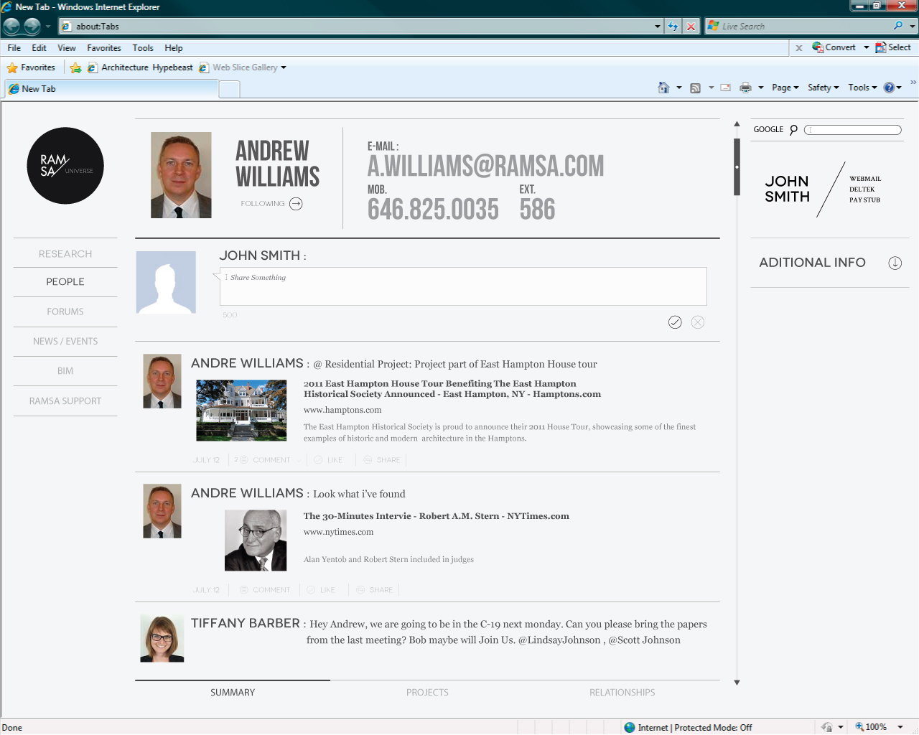Open the Web Slice Gallery dropdown
The image size is (919, 735).
(283, 67)
